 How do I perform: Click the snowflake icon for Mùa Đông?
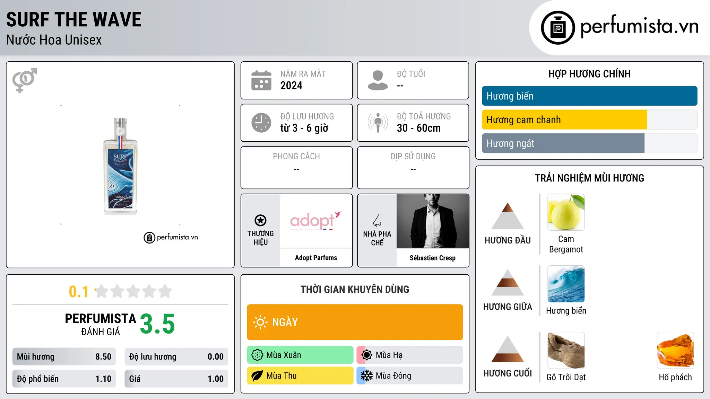pos(366,376)
